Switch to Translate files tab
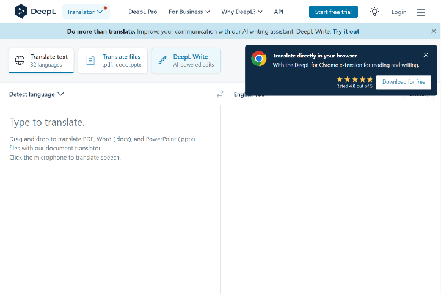This screenshot has height=294, width=441. pos(113,61)
